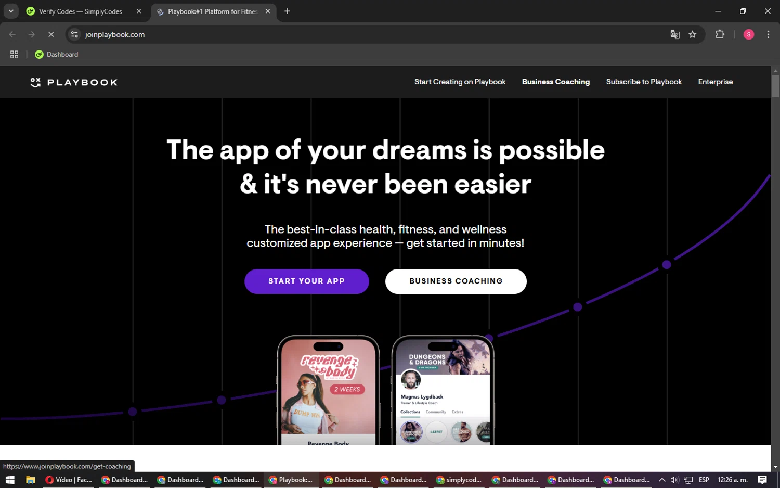Viewport: 780px width, 488px height.
Task: Click the page vertical scrollbar thumb
Action: [775, 86]
